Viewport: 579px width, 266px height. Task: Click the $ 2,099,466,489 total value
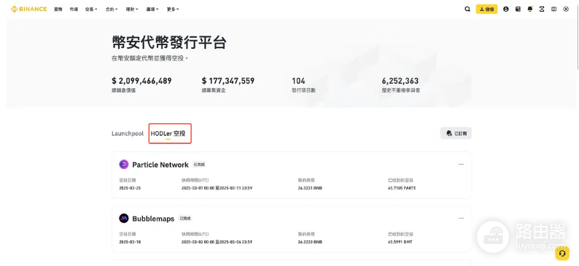(141, 81)
